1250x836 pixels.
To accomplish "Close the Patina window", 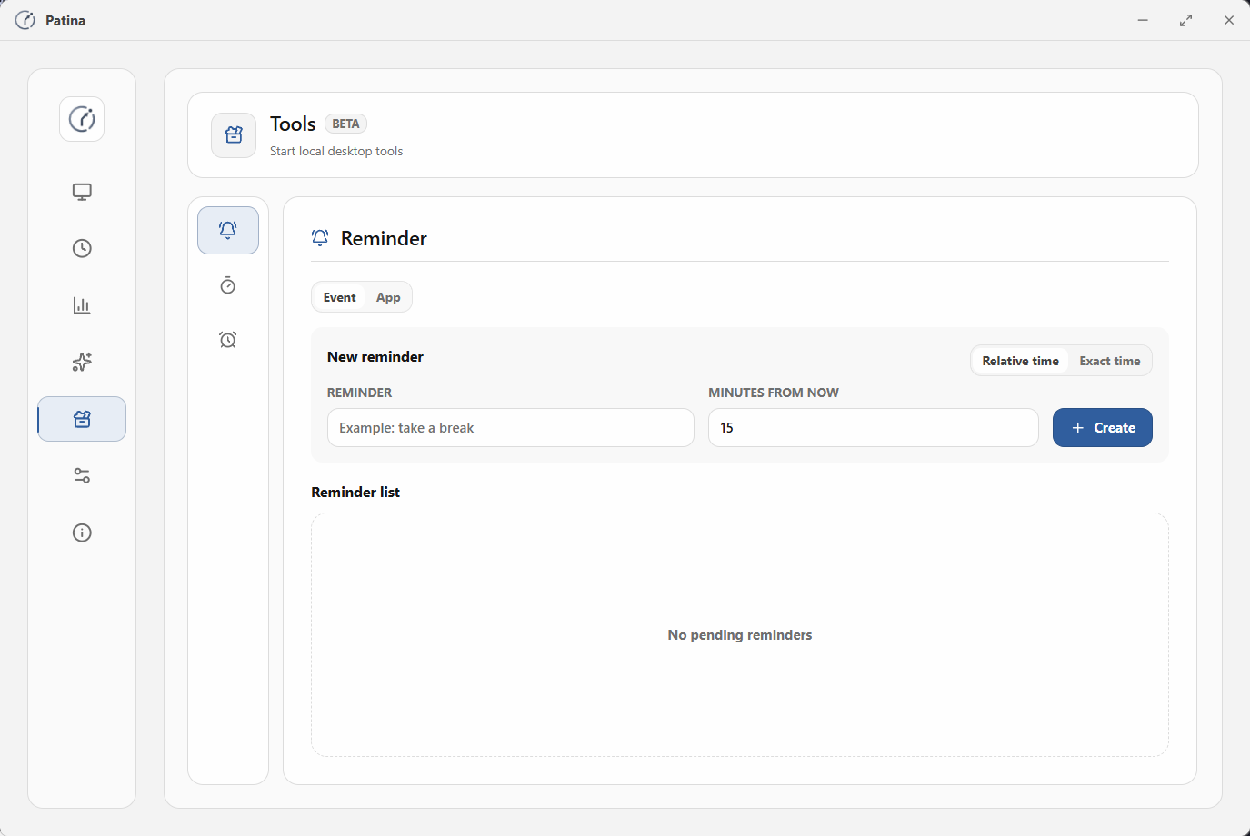I will [1229, 20].
